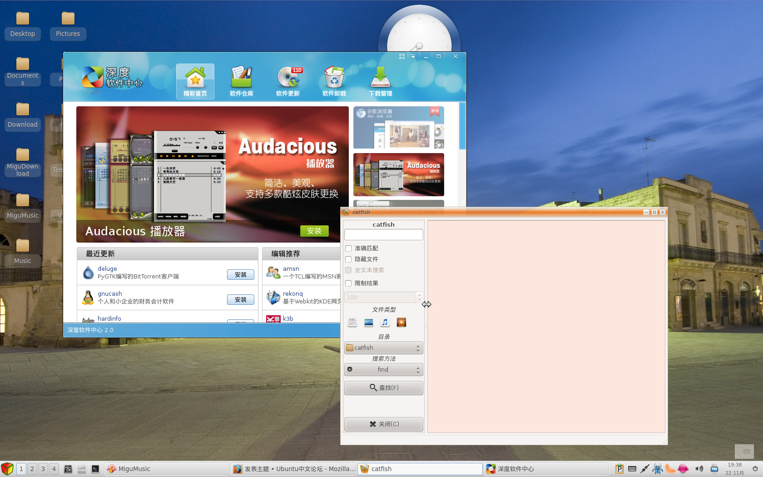Switch to workspace 1

21,469
